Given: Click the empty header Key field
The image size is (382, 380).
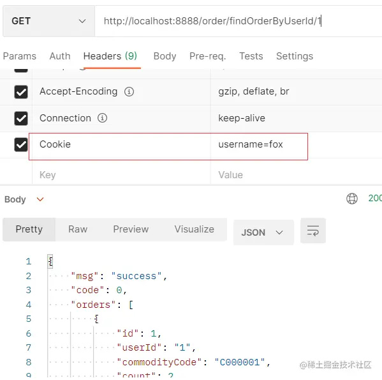Looking at the screenshot, I should [121, 175].
